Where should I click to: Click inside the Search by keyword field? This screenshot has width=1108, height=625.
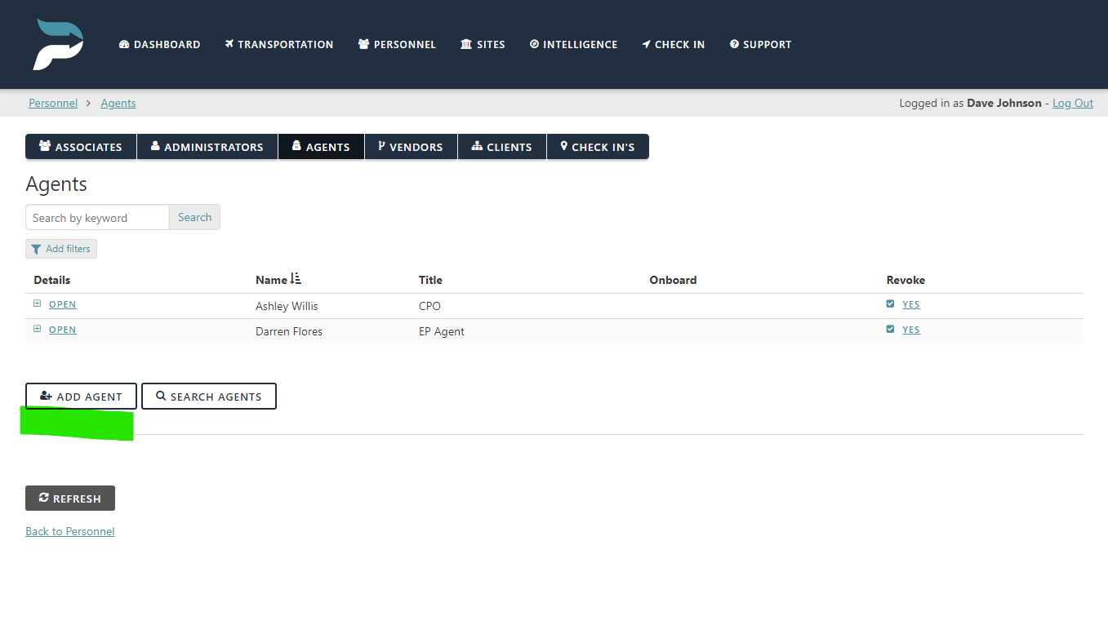point(96,217)
